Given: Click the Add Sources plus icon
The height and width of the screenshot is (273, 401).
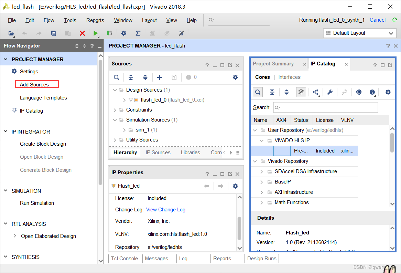Looking at the screenshot, I should point(160,77).
